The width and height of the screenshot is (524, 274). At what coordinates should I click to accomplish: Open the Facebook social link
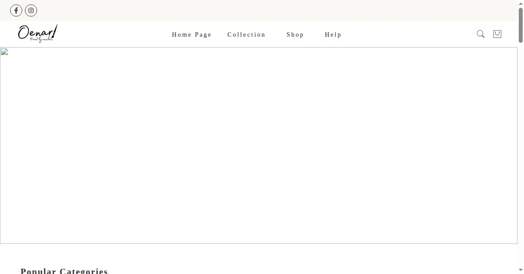click(16, 10)
